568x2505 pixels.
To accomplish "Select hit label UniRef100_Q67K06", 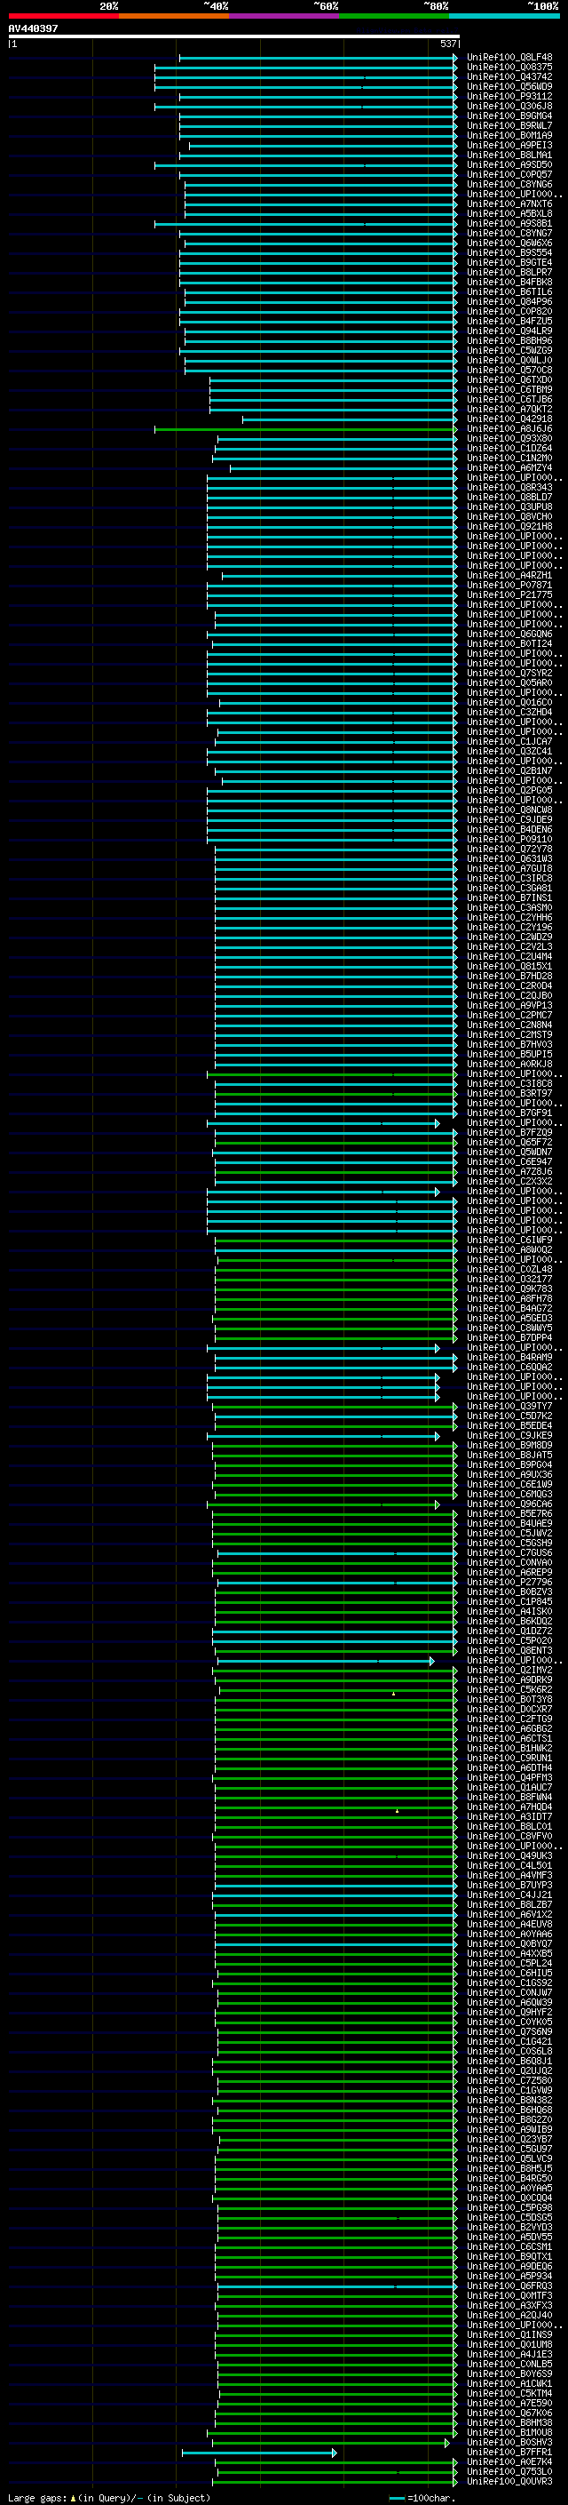I will (509, 2413).
